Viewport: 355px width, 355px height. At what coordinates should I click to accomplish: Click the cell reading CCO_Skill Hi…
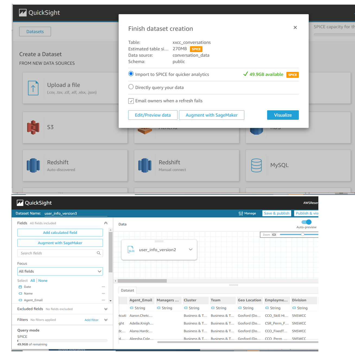tap(277, 316)
